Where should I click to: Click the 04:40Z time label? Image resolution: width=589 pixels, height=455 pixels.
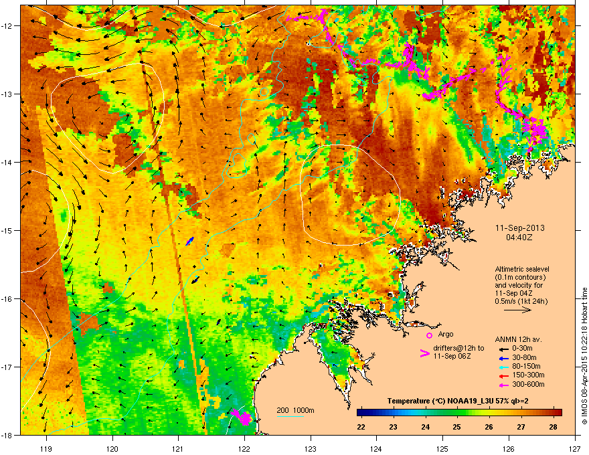tap(519, 238)
